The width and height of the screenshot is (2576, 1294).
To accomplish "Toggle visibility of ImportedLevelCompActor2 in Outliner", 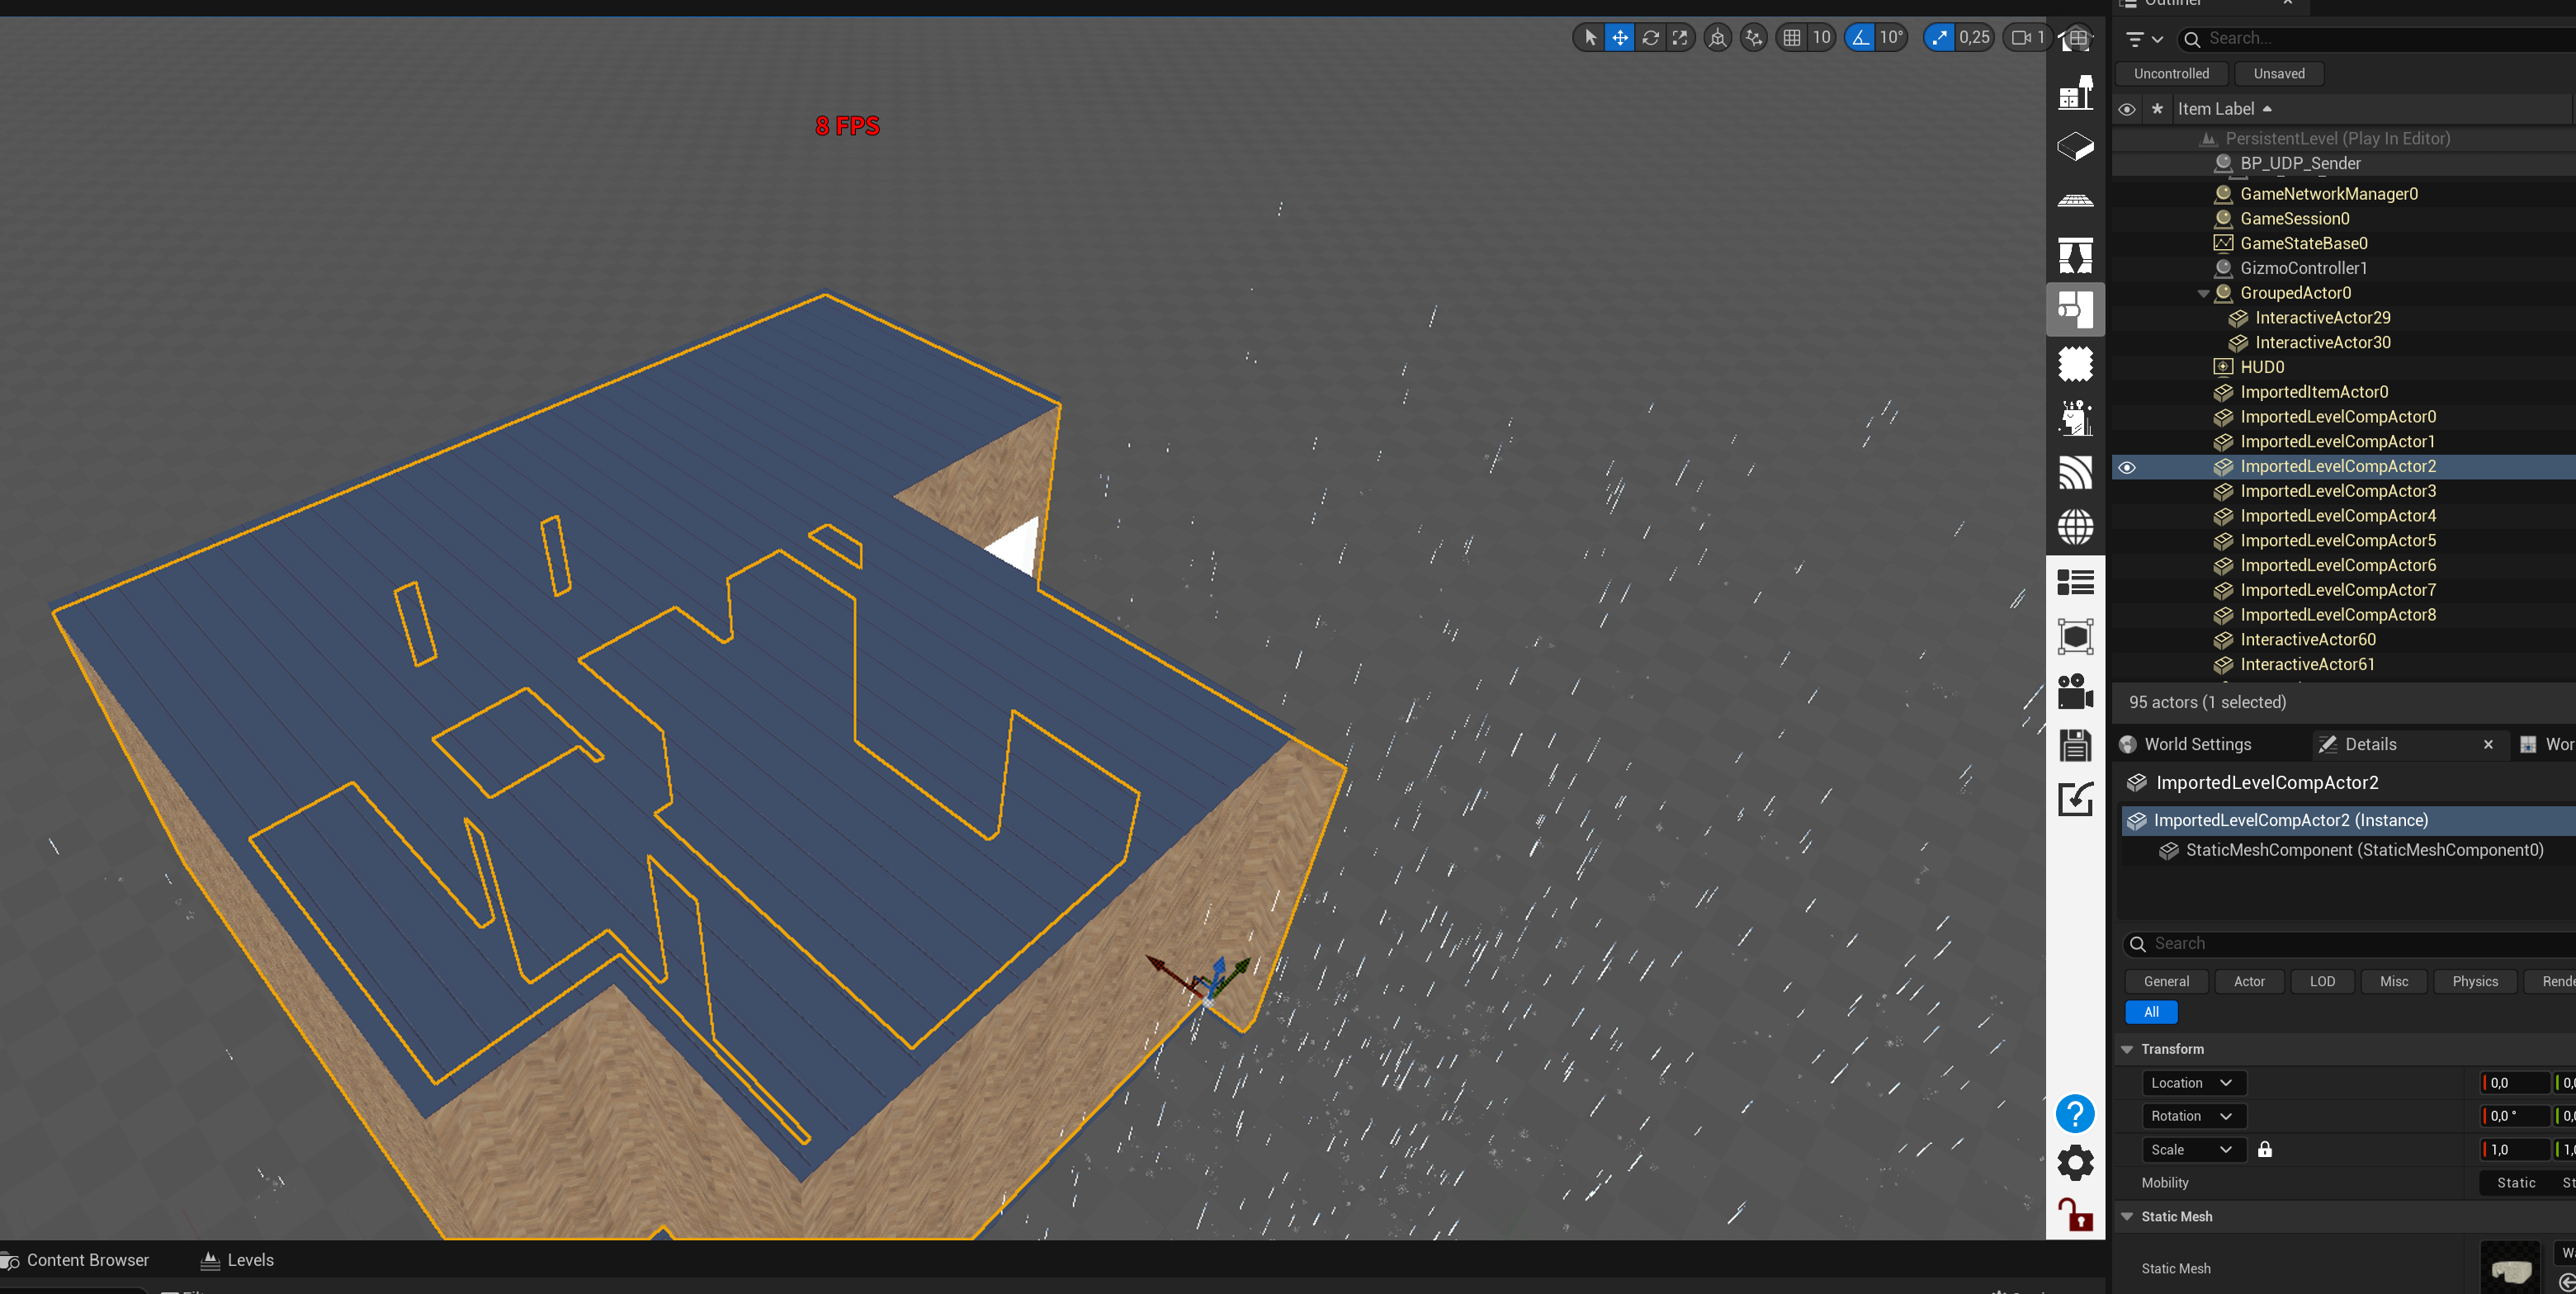I will 2127,467.
